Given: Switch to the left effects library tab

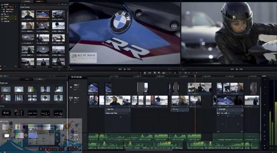Looking at the screenshot, I should 27,79.
